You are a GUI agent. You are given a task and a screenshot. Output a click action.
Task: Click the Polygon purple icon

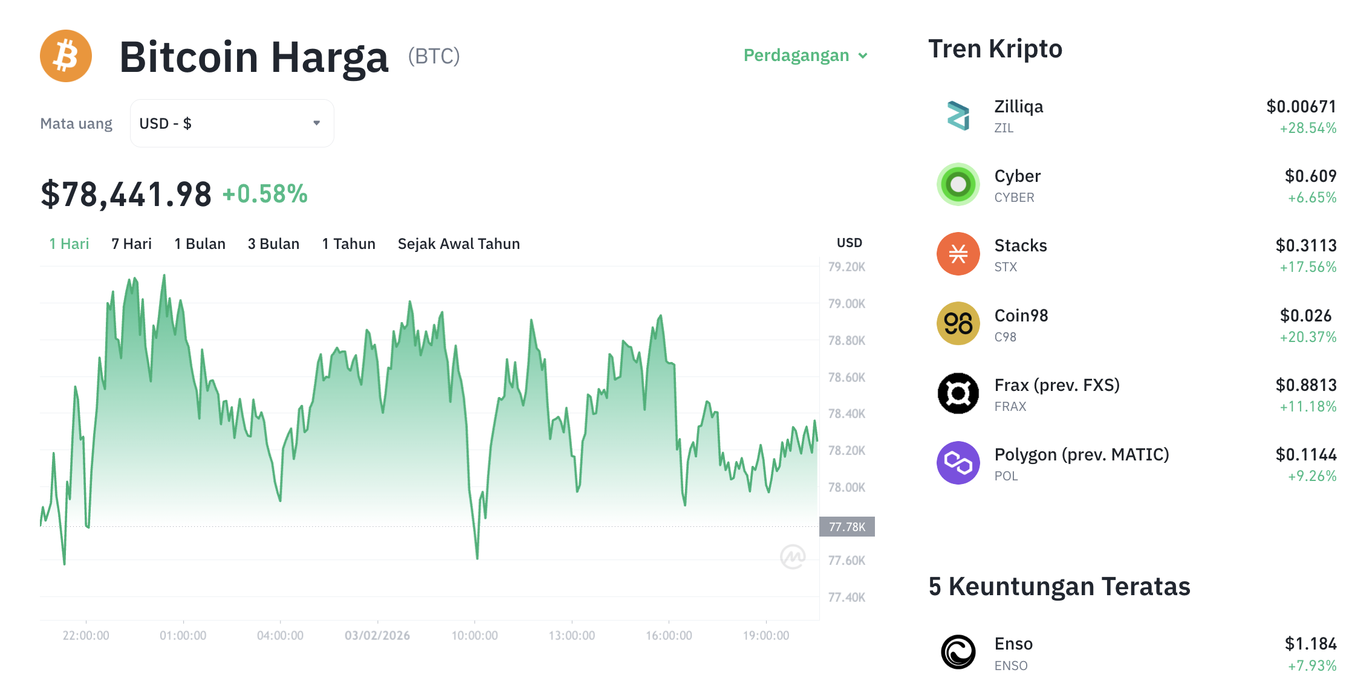[957, 463]
